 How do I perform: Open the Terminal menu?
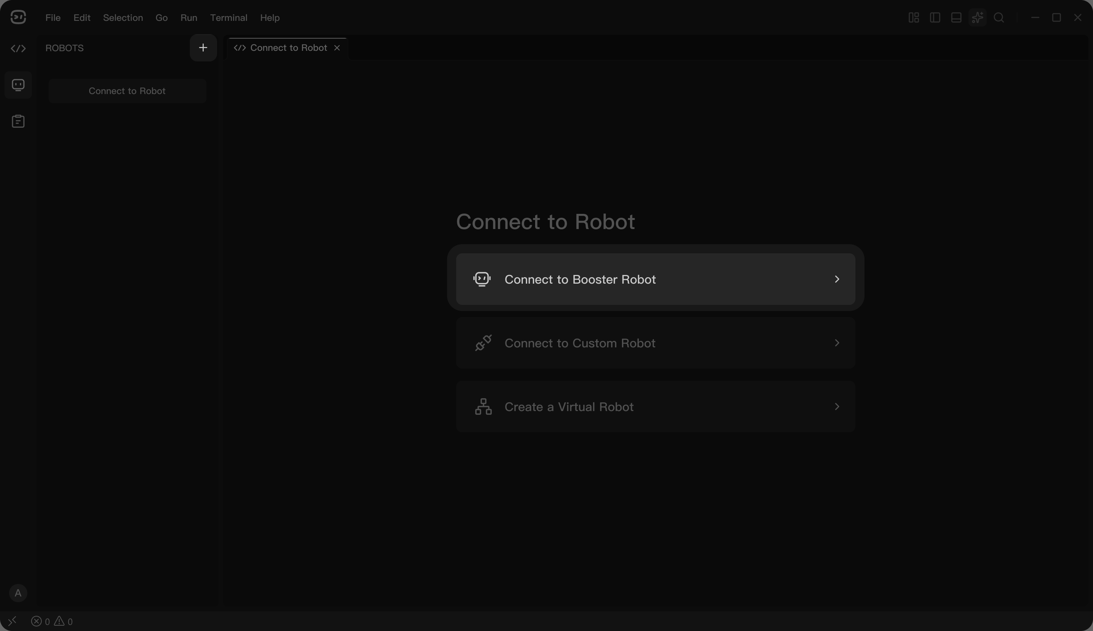pos(228,18)
